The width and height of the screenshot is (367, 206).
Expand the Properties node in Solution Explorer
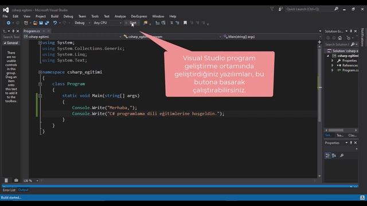(333, 61)
